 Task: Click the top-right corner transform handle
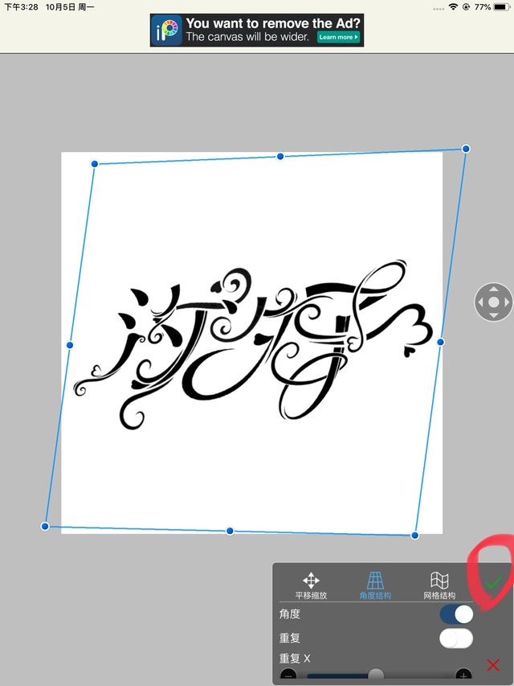click(x=466, y=149)
